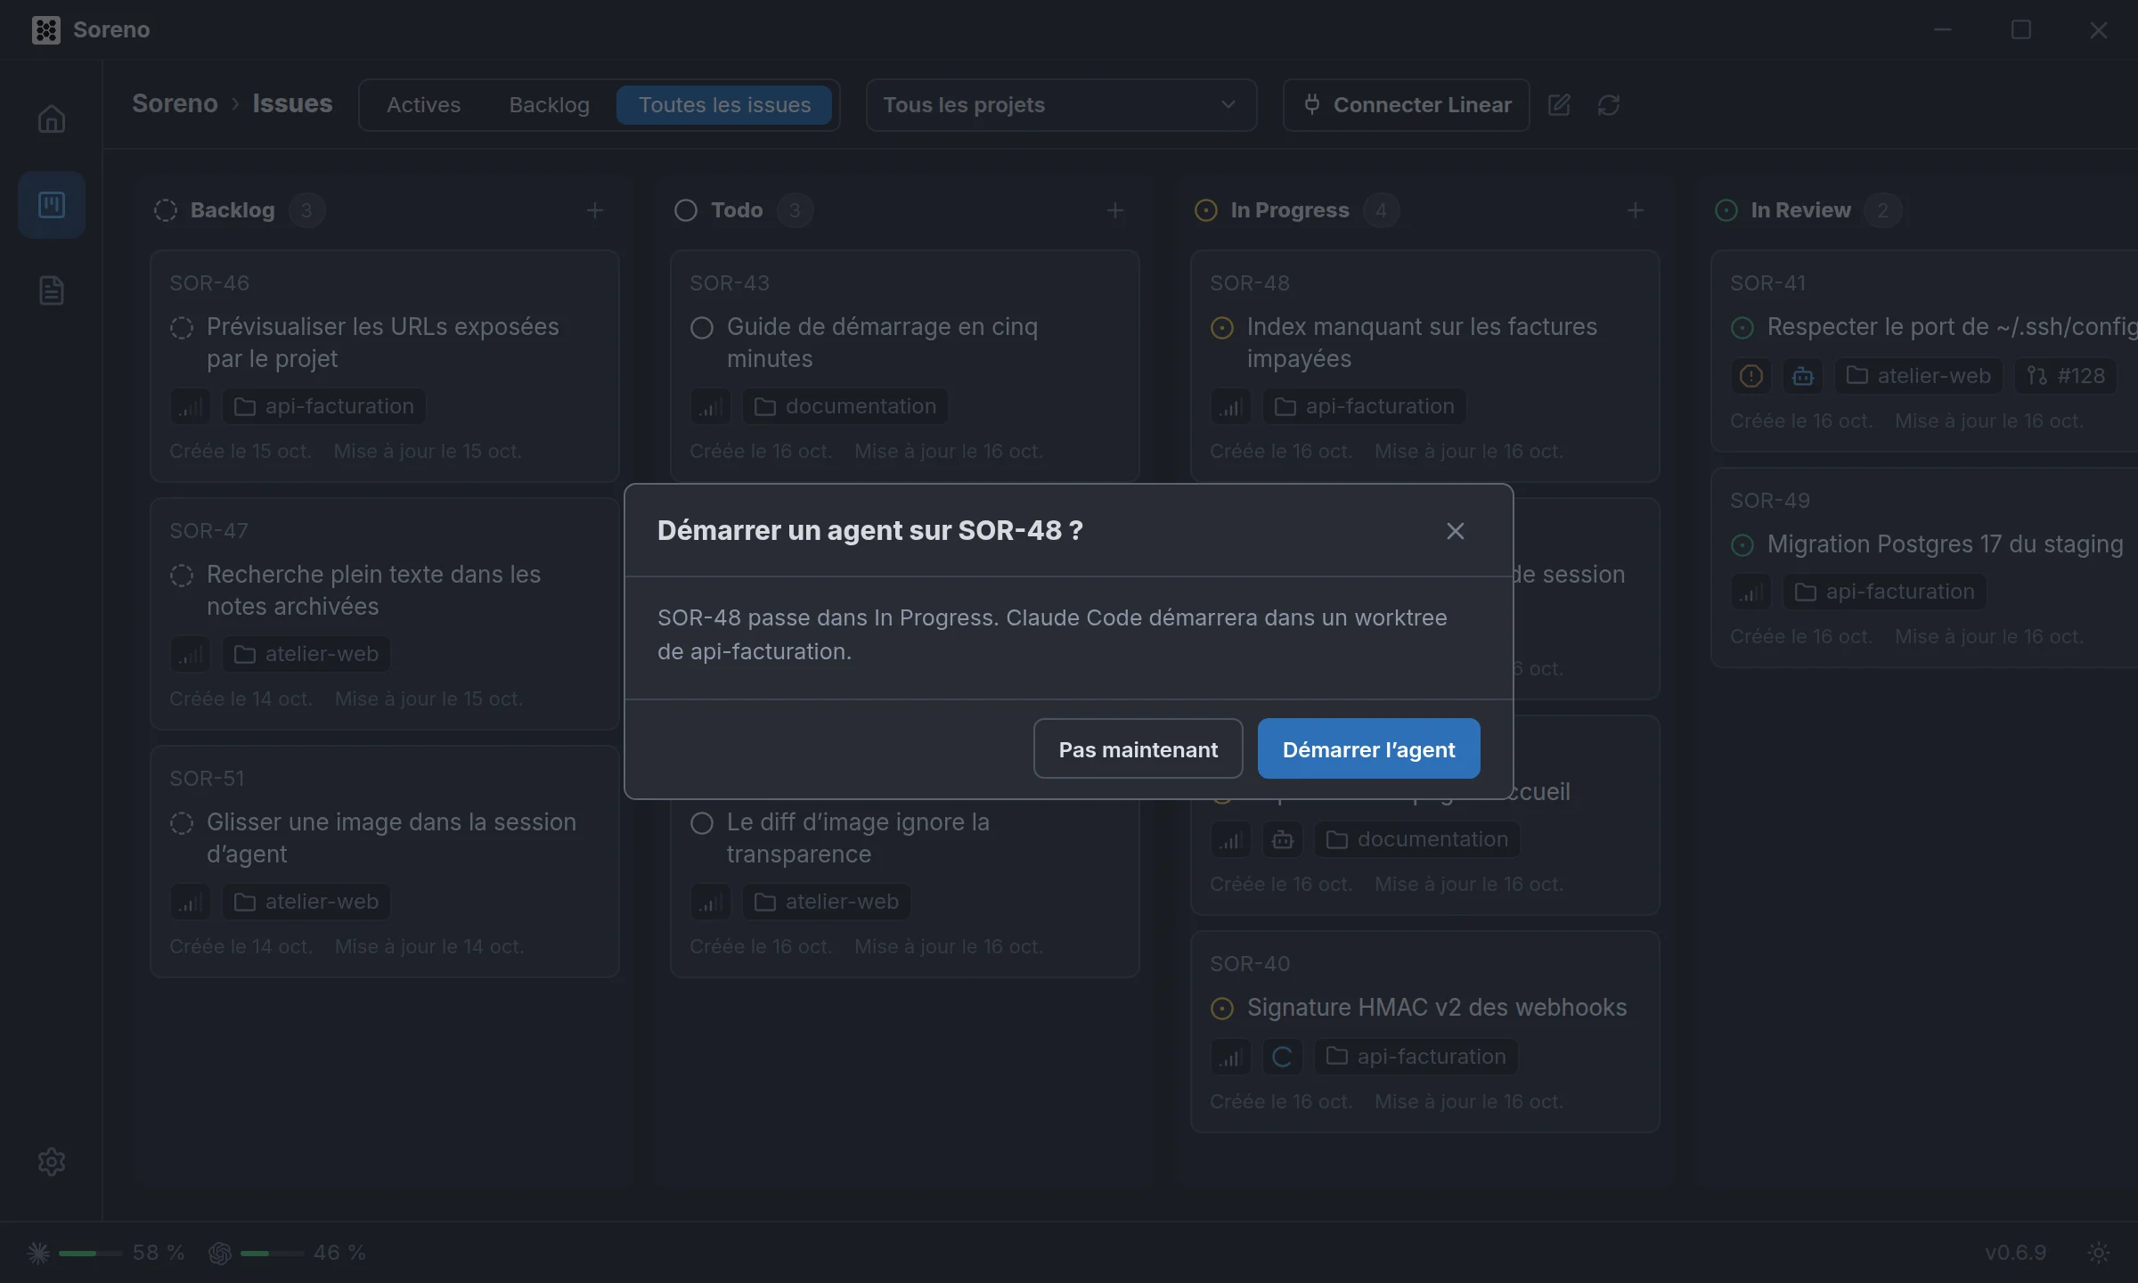Switch to the Actives tab
The width and height of the screenshot is (2138, 1283).
423,105
